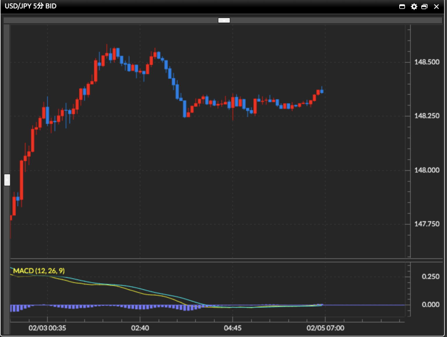This screenshot has height=337, width=447.
Task: Click the 148.250 price axis label
Action: pos(427,116)
